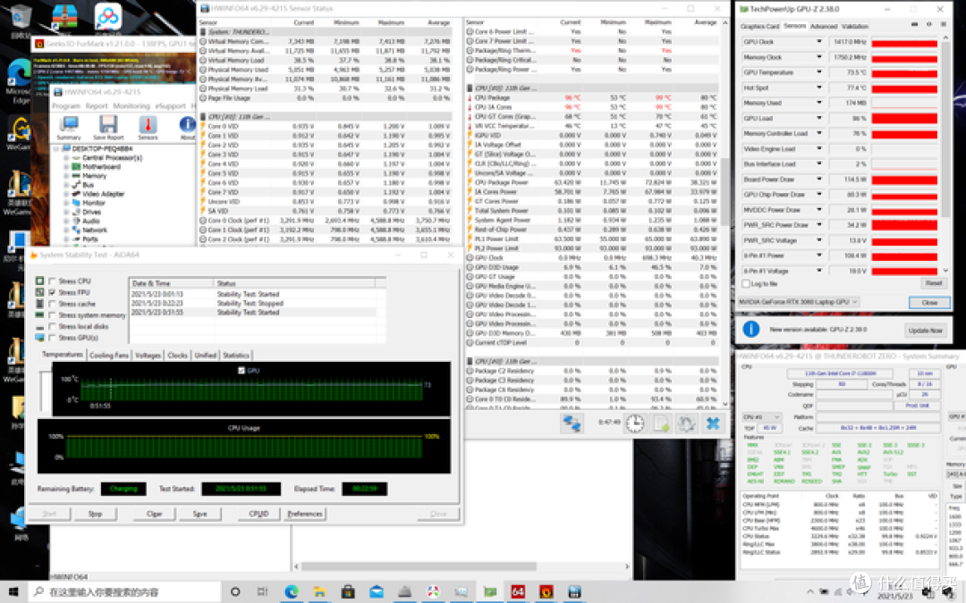Switch to the Statistics tab in AIDA64
This screenshot has width=966, height=603.
[236, 356]
